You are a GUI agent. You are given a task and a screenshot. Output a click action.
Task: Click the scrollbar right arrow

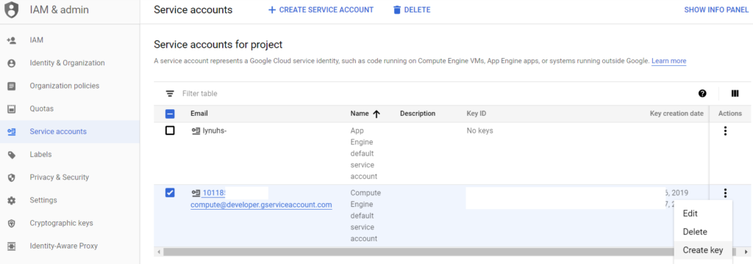coord(746,252)
